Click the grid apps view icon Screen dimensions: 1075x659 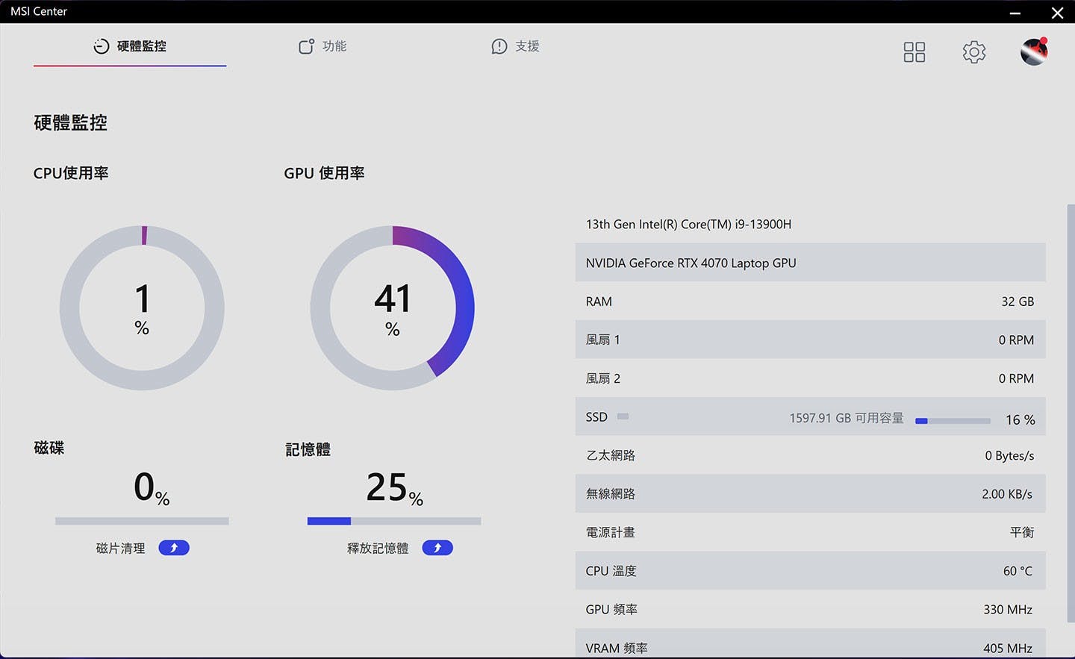914,52
